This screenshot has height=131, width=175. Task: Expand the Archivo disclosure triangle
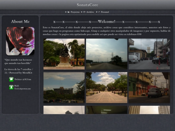[x=82, y=12]
